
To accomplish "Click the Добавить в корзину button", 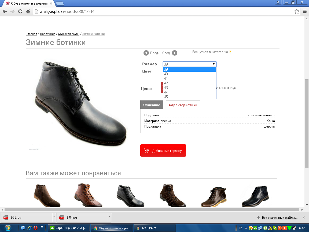I will coord(163,151).
